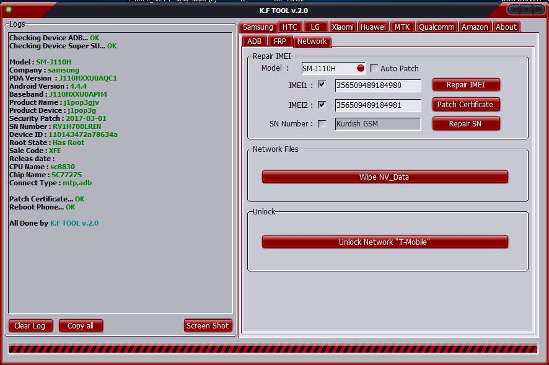The image size is (549, 365).
Task: Click Unlock Network "T-Mobile"
Action: (x=385, y=242)
